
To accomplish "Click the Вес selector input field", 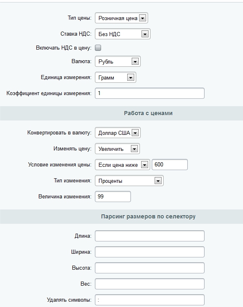I will tap(150, 284).
